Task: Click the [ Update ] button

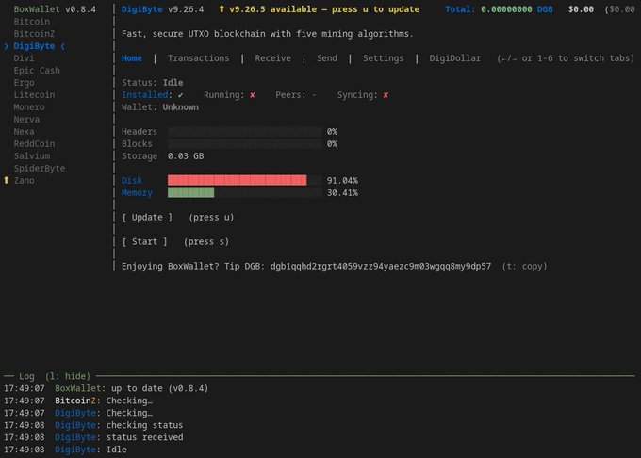Action: click(x=147, y=217)
